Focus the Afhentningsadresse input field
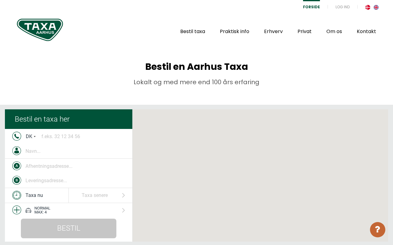The height and width of the screenshot is (245, 393). pos(76,166)
